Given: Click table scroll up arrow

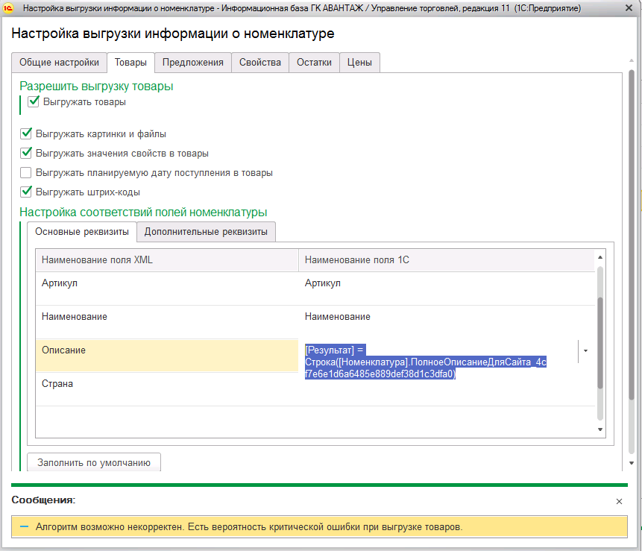Looking at the screenshot, I should (600, 257).
